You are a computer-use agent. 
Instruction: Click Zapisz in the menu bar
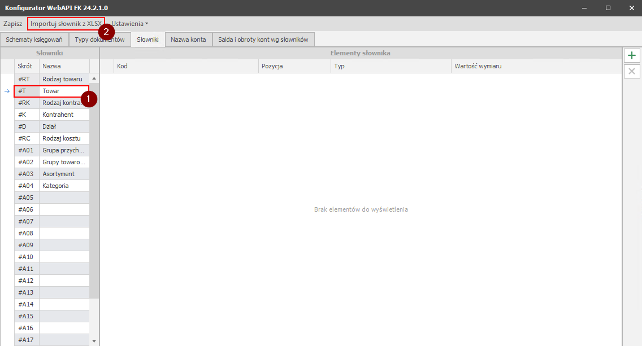tap(12, 24)
